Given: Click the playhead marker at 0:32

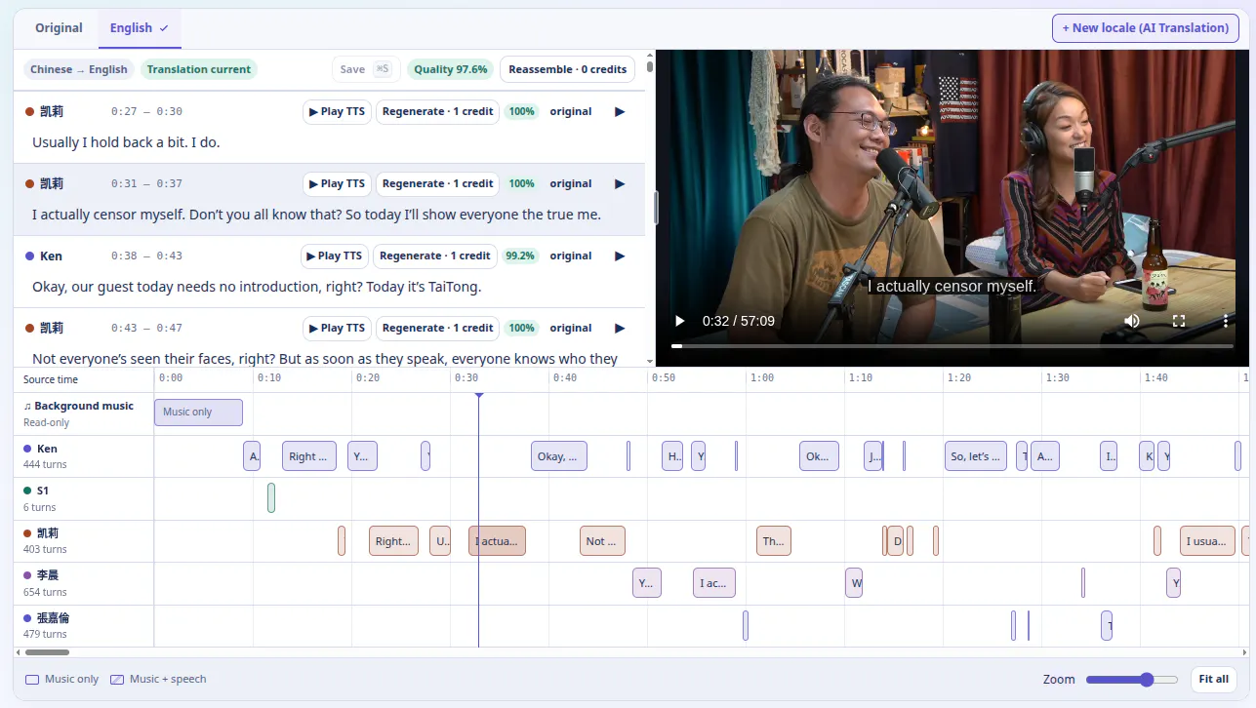Looking at the screenshot, I should pos(478,394).
